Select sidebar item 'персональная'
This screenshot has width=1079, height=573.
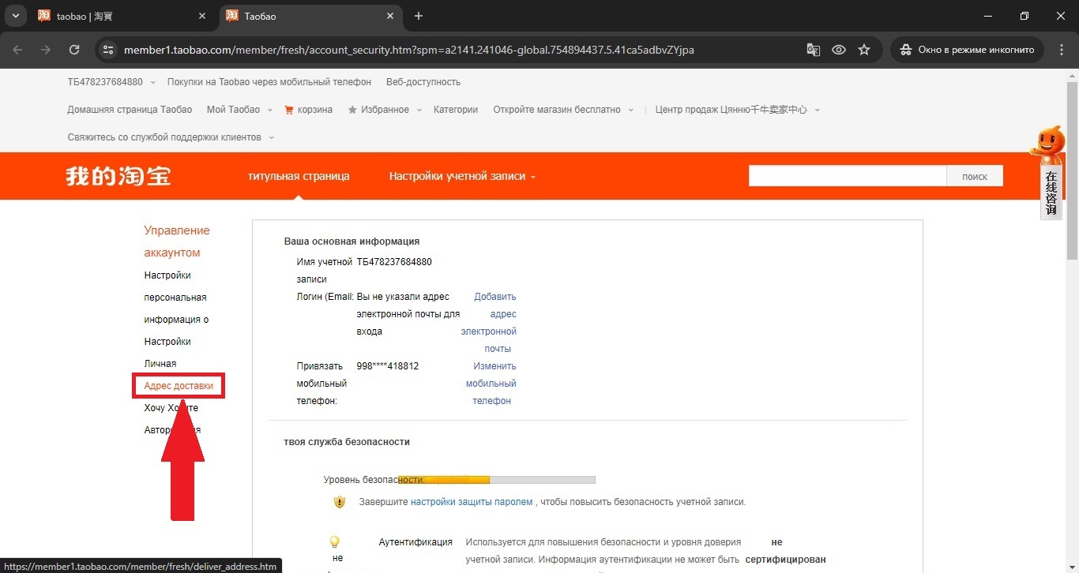[175, 298]
